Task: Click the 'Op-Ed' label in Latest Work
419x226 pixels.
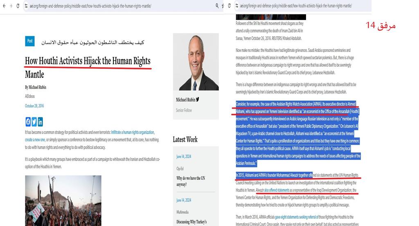Action: tap(180, 169)
